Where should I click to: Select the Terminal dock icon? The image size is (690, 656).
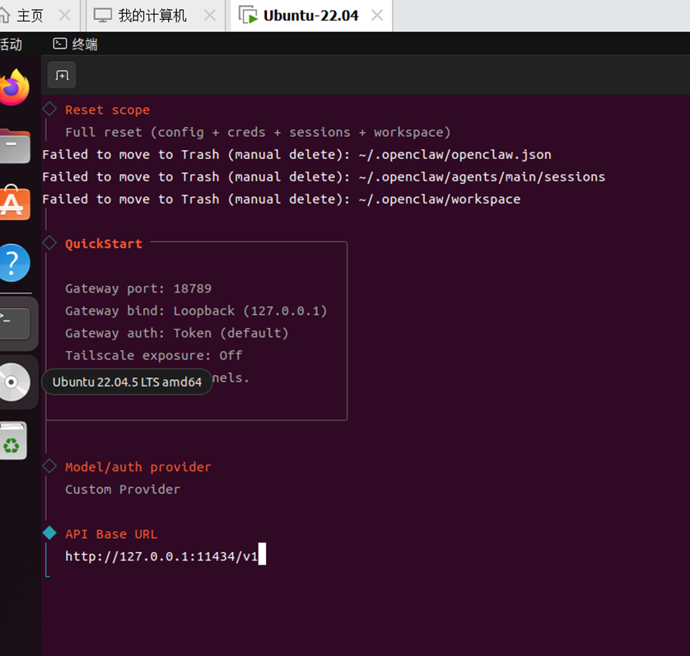15,324
